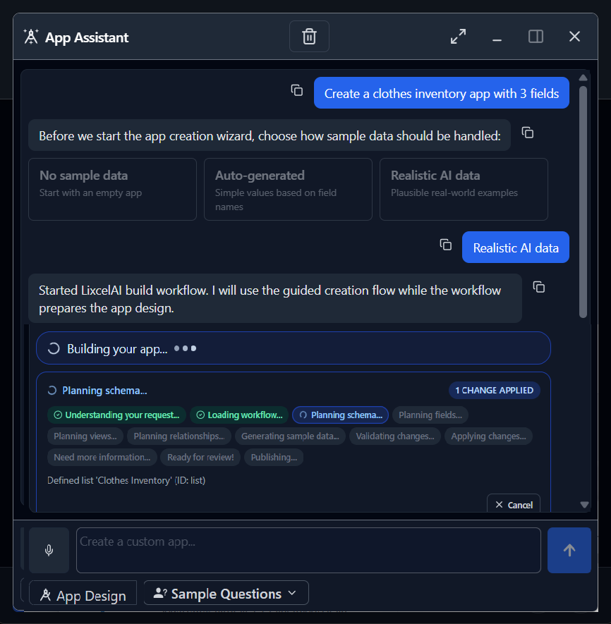The width and height of the screenshot is (611, 624).
Task: Copy the 'Create a clothes inventory app' message
Action: click(297, 90)
